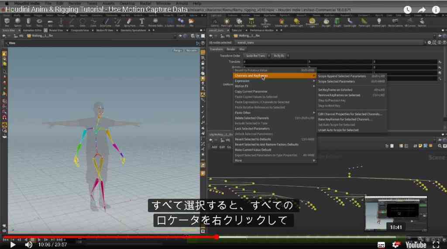447x249 pixels.
Task: Open the Persp viewport dropdown
Action: click(x=177, y=50)
